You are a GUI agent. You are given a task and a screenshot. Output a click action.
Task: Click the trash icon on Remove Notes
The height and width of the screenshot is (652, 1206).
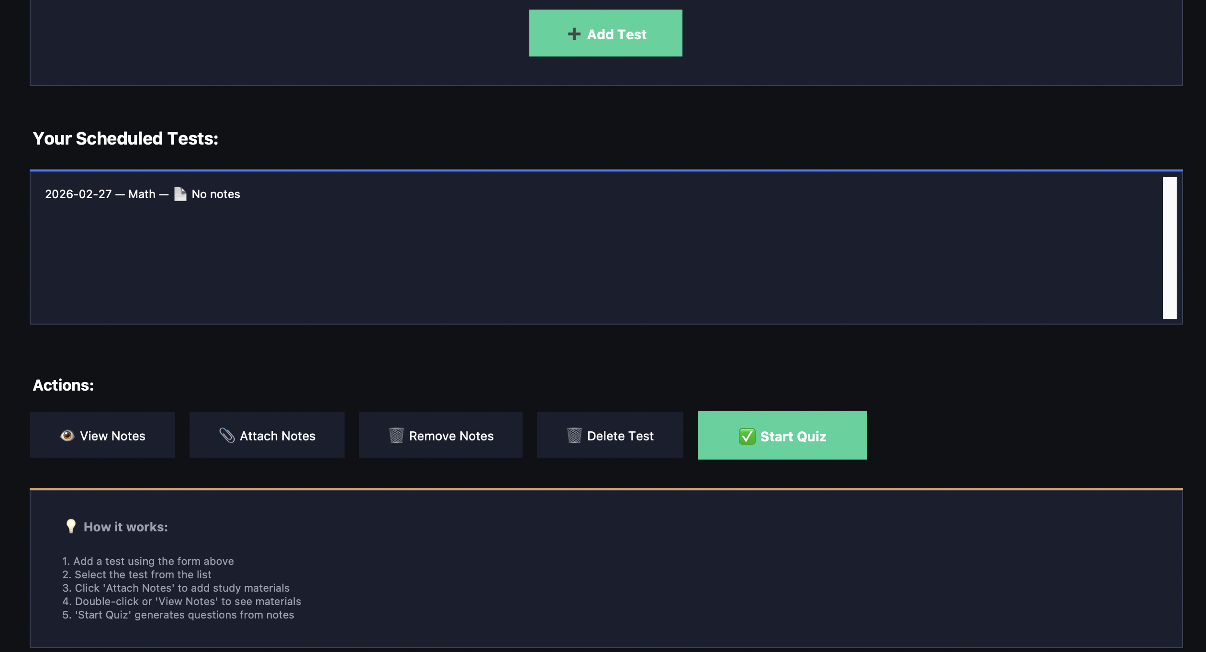coord(396,435)
